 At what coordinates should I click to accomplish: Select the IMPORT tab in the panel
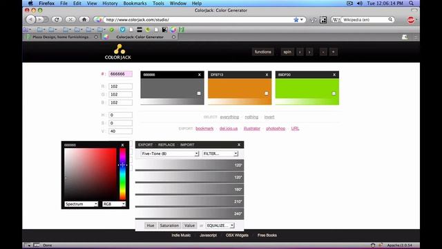click(x=187, y=145)
